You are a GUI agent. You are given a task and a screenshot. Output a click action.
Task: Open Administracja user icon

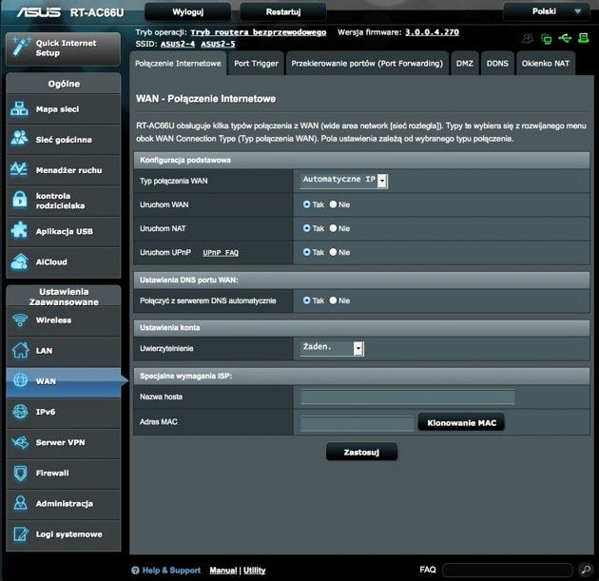click(x=20, y=503)
